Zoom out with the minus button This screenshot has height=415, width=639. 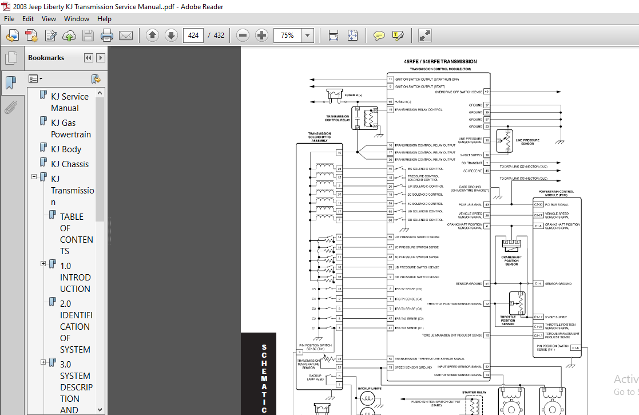pyautogui.click(x=243, y=35)
